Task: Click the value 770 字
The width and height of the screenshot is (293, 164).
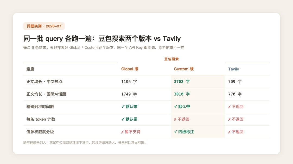Action: (235, 94)
